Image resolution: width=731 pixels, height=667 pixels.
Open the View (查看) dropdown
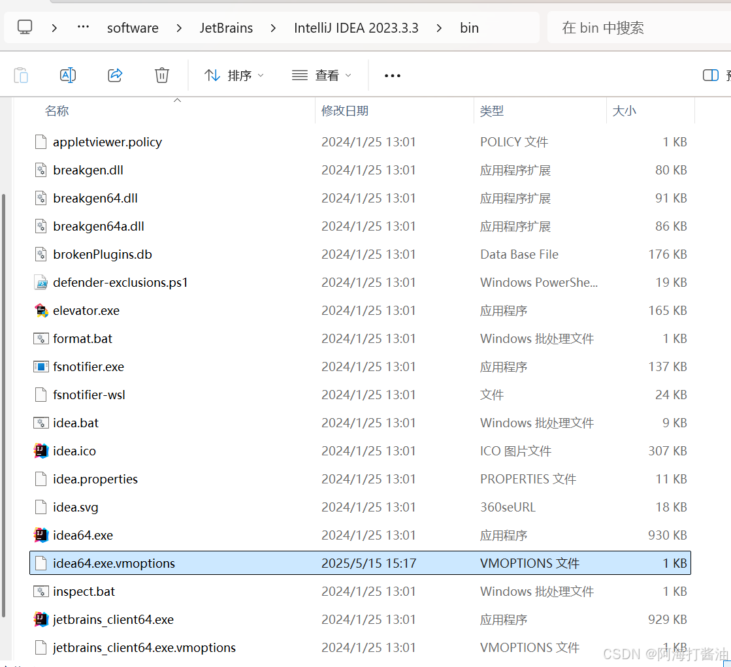pyautogui.click(x=321, y=75)
